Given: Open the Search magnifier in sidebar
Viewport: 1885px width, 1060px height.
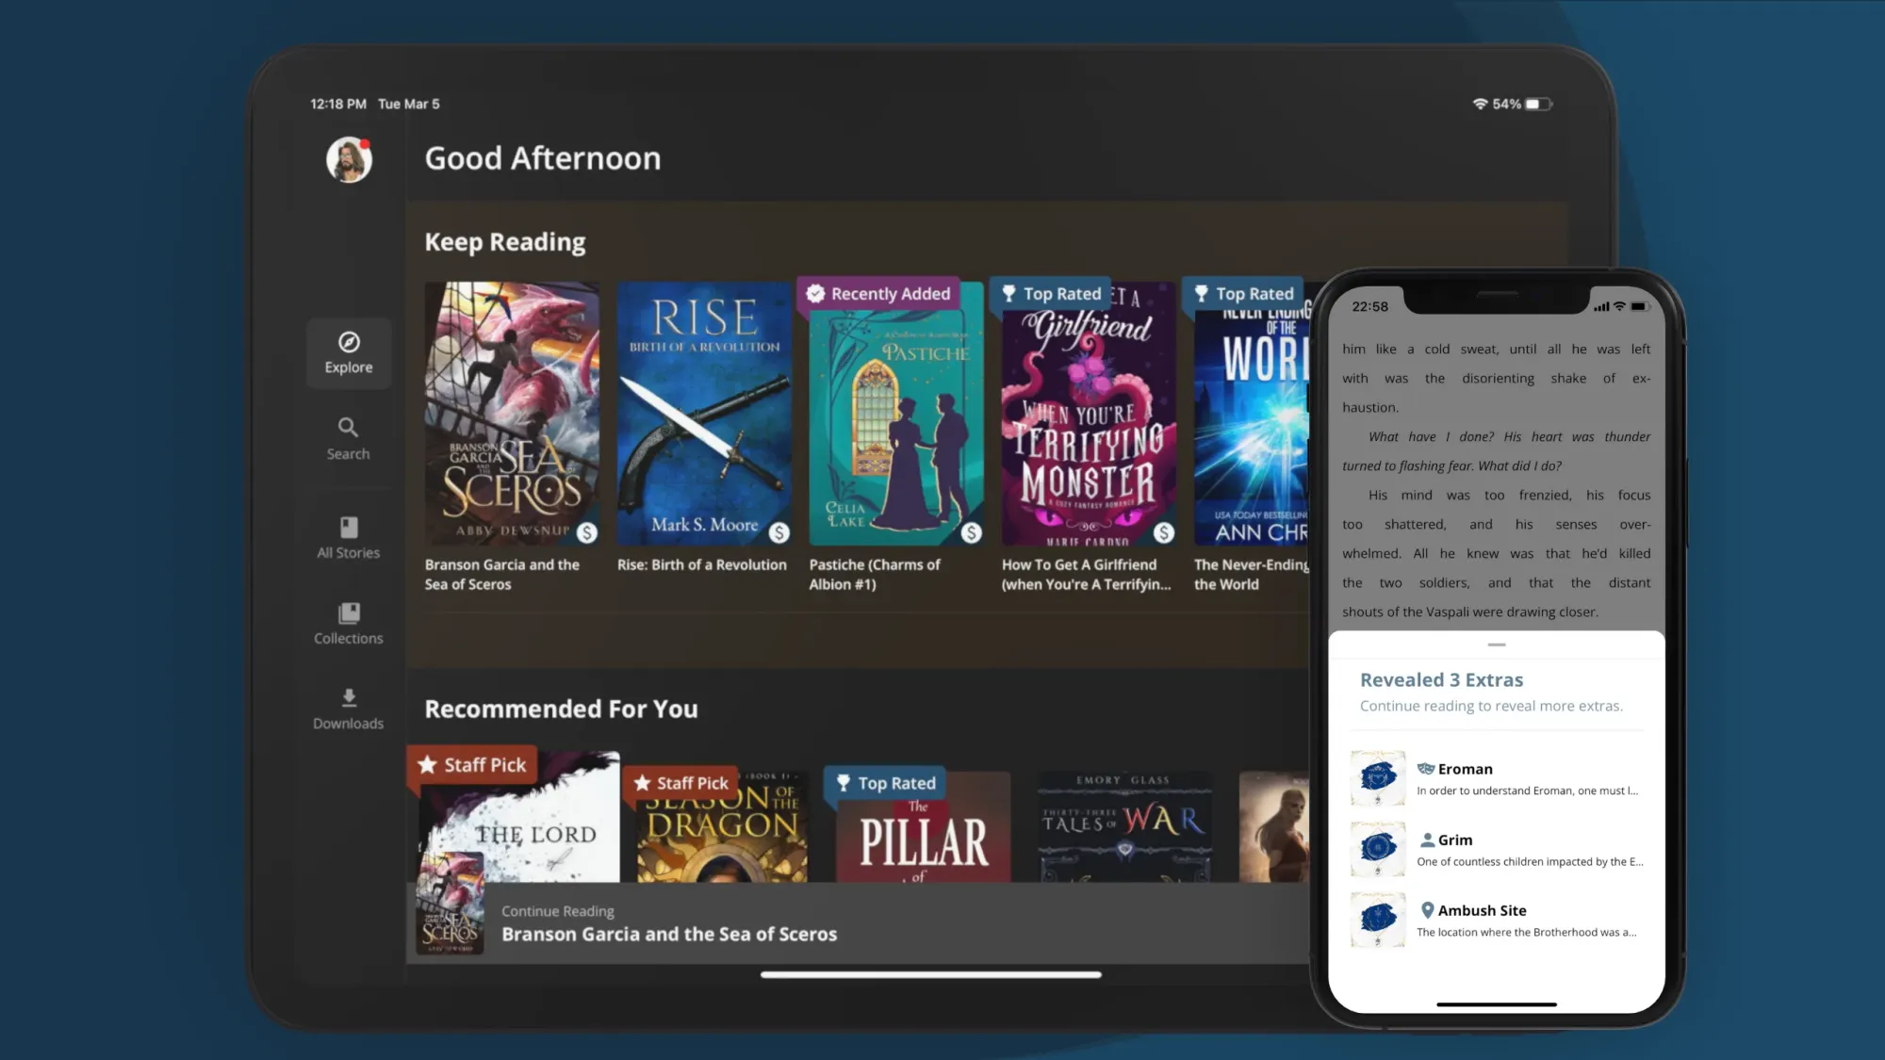Looking at the screenshot, I should click(x=348, y=428).
